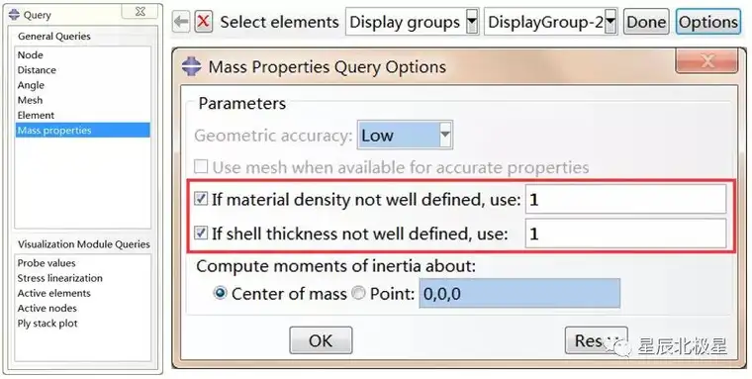Close the Query panel

pos(140,12)
